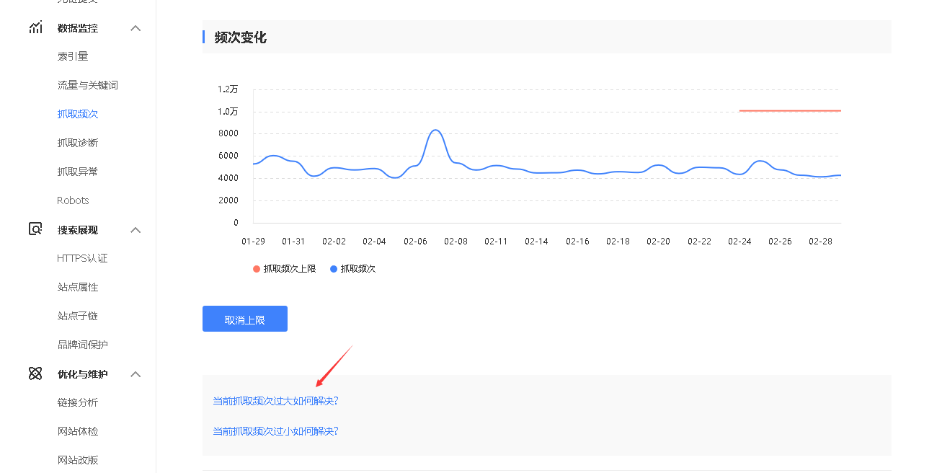This screenshot has width=942, height=473.
Task: Click the 取消上限 button
Action: pos(245,319)
